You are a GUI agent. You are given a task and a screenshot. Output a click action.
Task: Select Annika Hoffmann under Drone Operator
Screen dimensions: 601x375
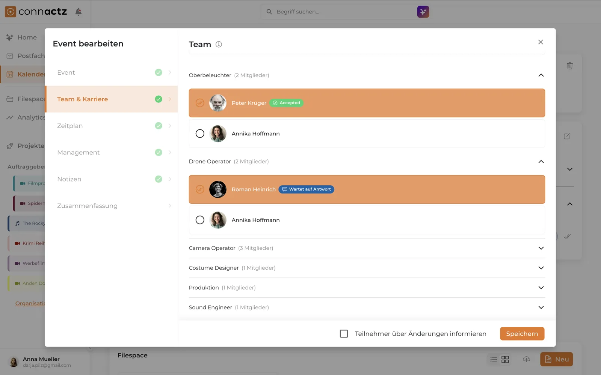click(200, 220)
